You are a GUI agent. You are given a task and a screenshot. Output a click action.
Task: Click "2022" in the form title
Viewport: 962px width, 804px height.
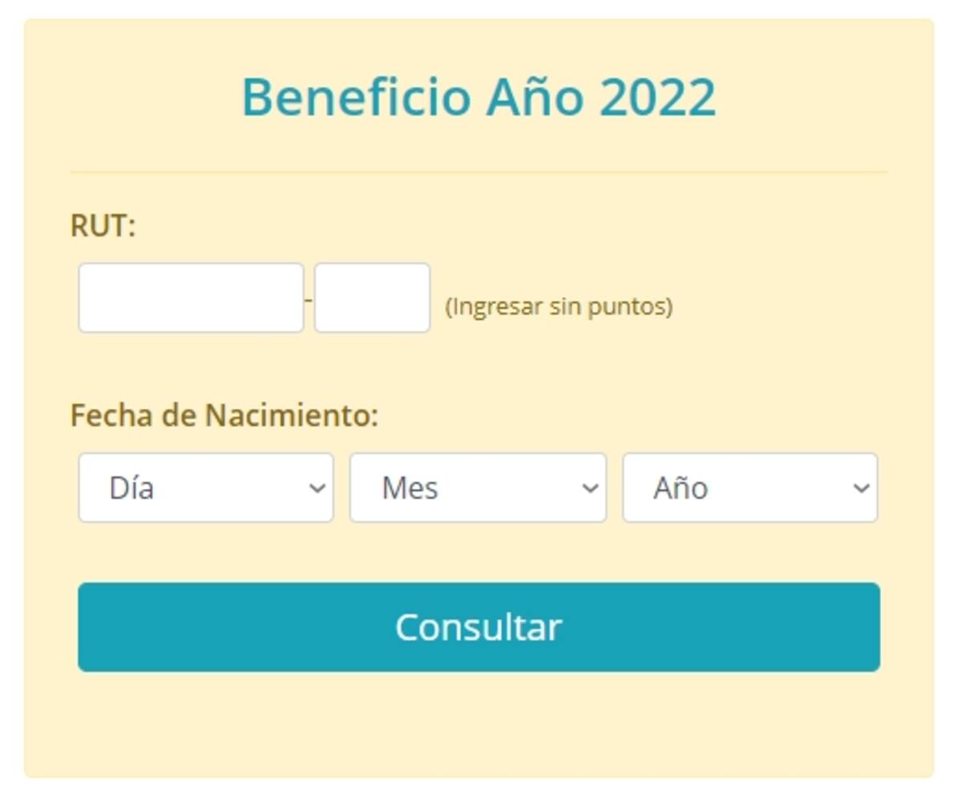657,98
